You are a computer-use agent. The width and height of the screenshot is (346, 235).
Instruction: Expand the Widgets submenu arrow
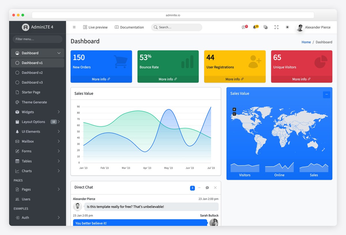pyautogui.click(x=59, y=112)
